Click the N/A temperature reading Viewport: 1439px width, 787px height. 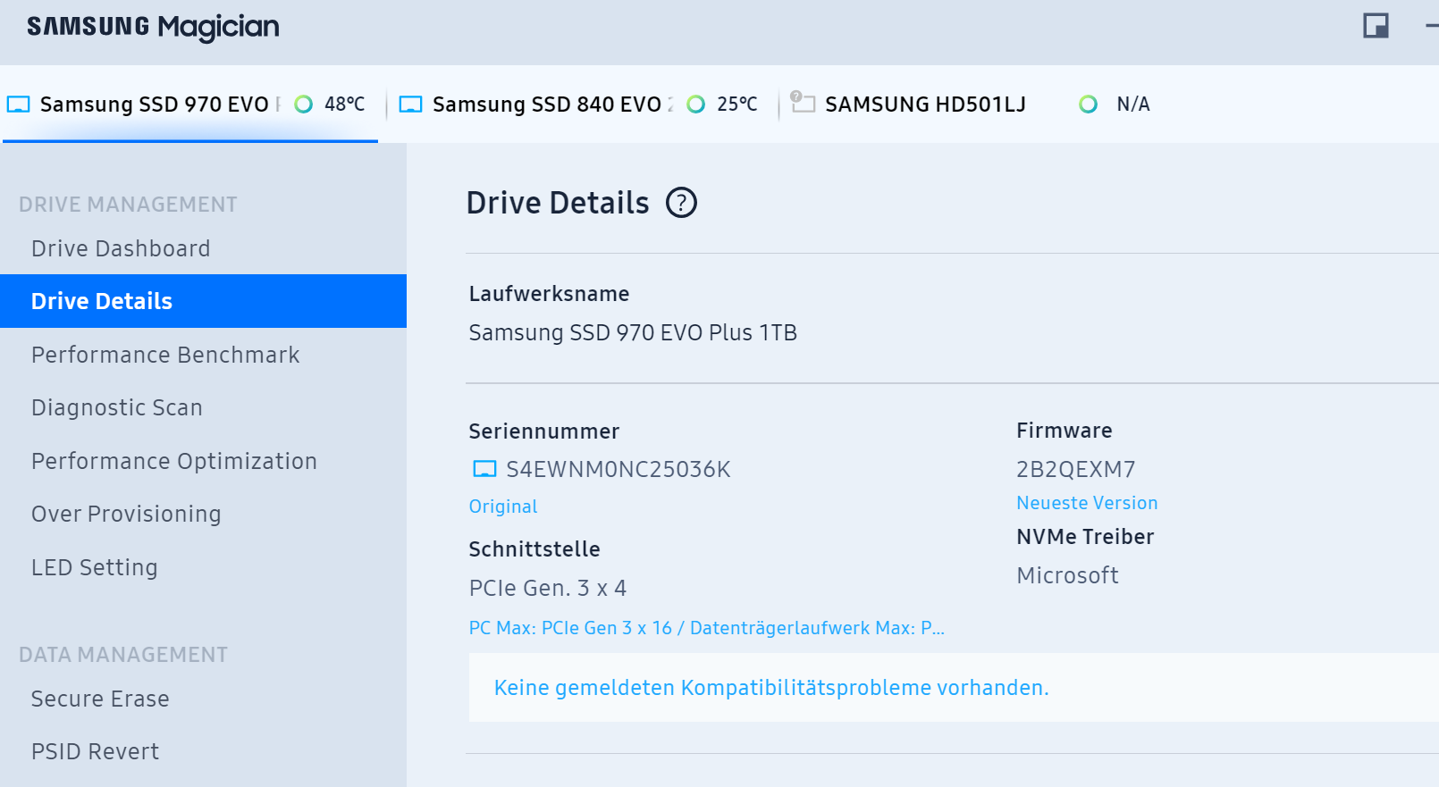click(1133, 105)
